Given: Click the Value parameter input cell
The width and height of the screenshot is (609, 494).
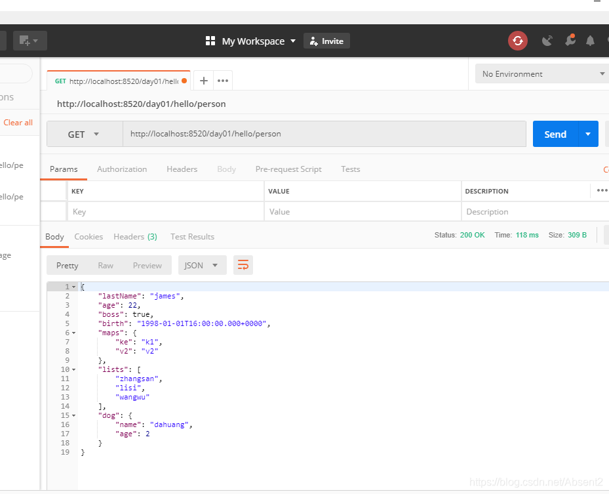Looking at the screenshot, I should point(363,212).
